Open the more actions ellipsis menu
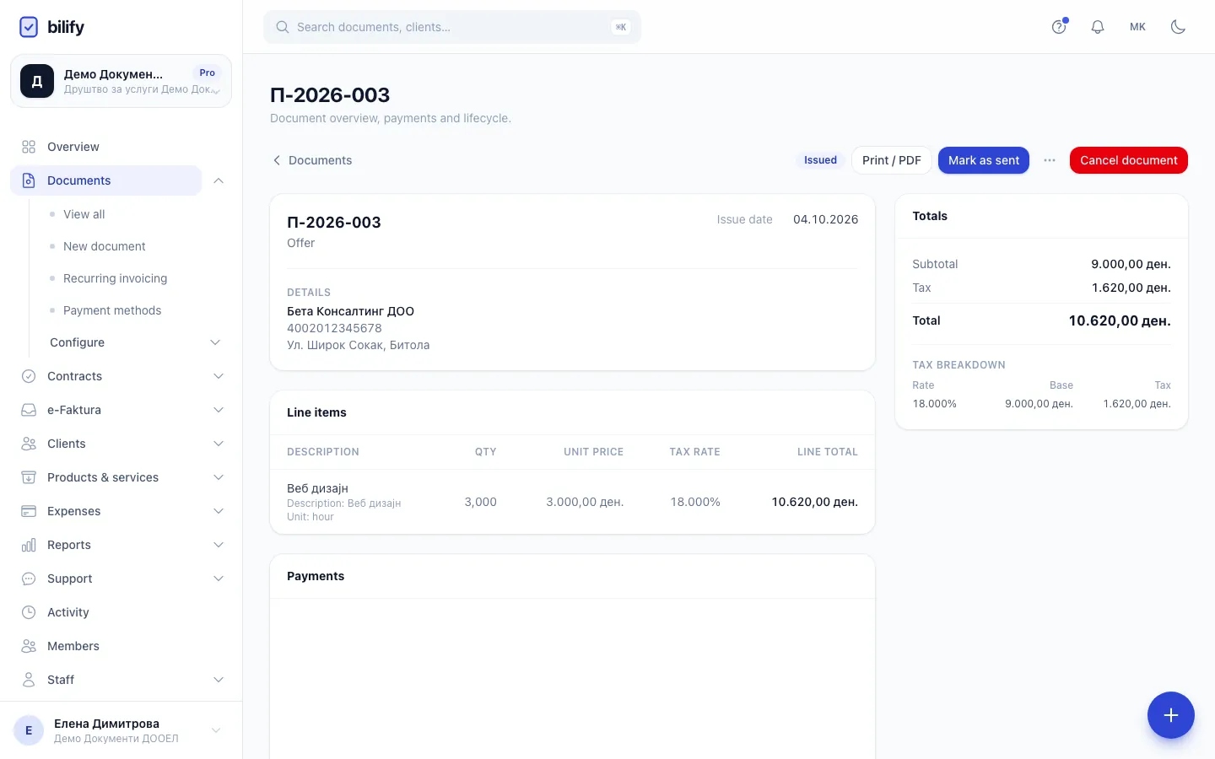The height and width of the screenshot is (759, 1215). coord(1050,160)
